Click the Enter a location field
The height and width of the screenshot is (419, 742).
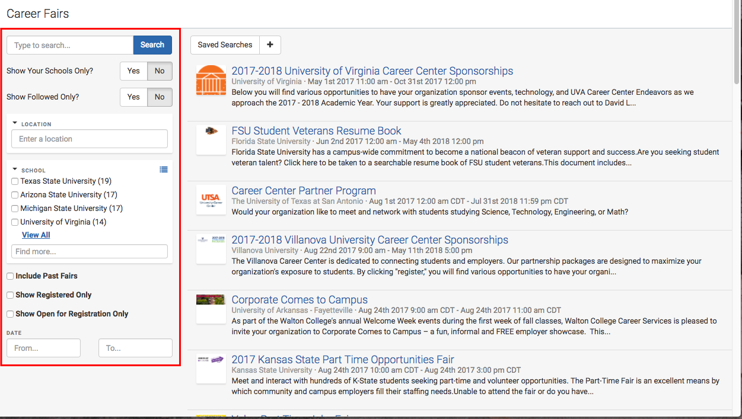click(x=90, y=139)
